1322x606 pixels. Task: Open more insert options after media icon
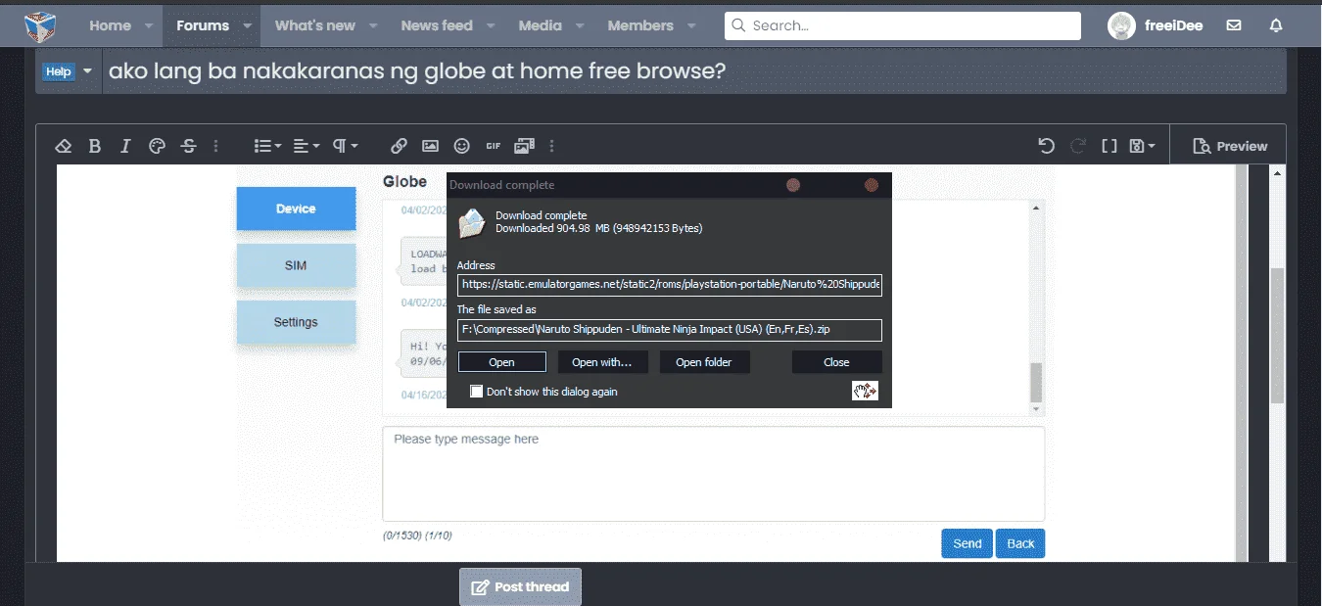[x=552, y=146]
